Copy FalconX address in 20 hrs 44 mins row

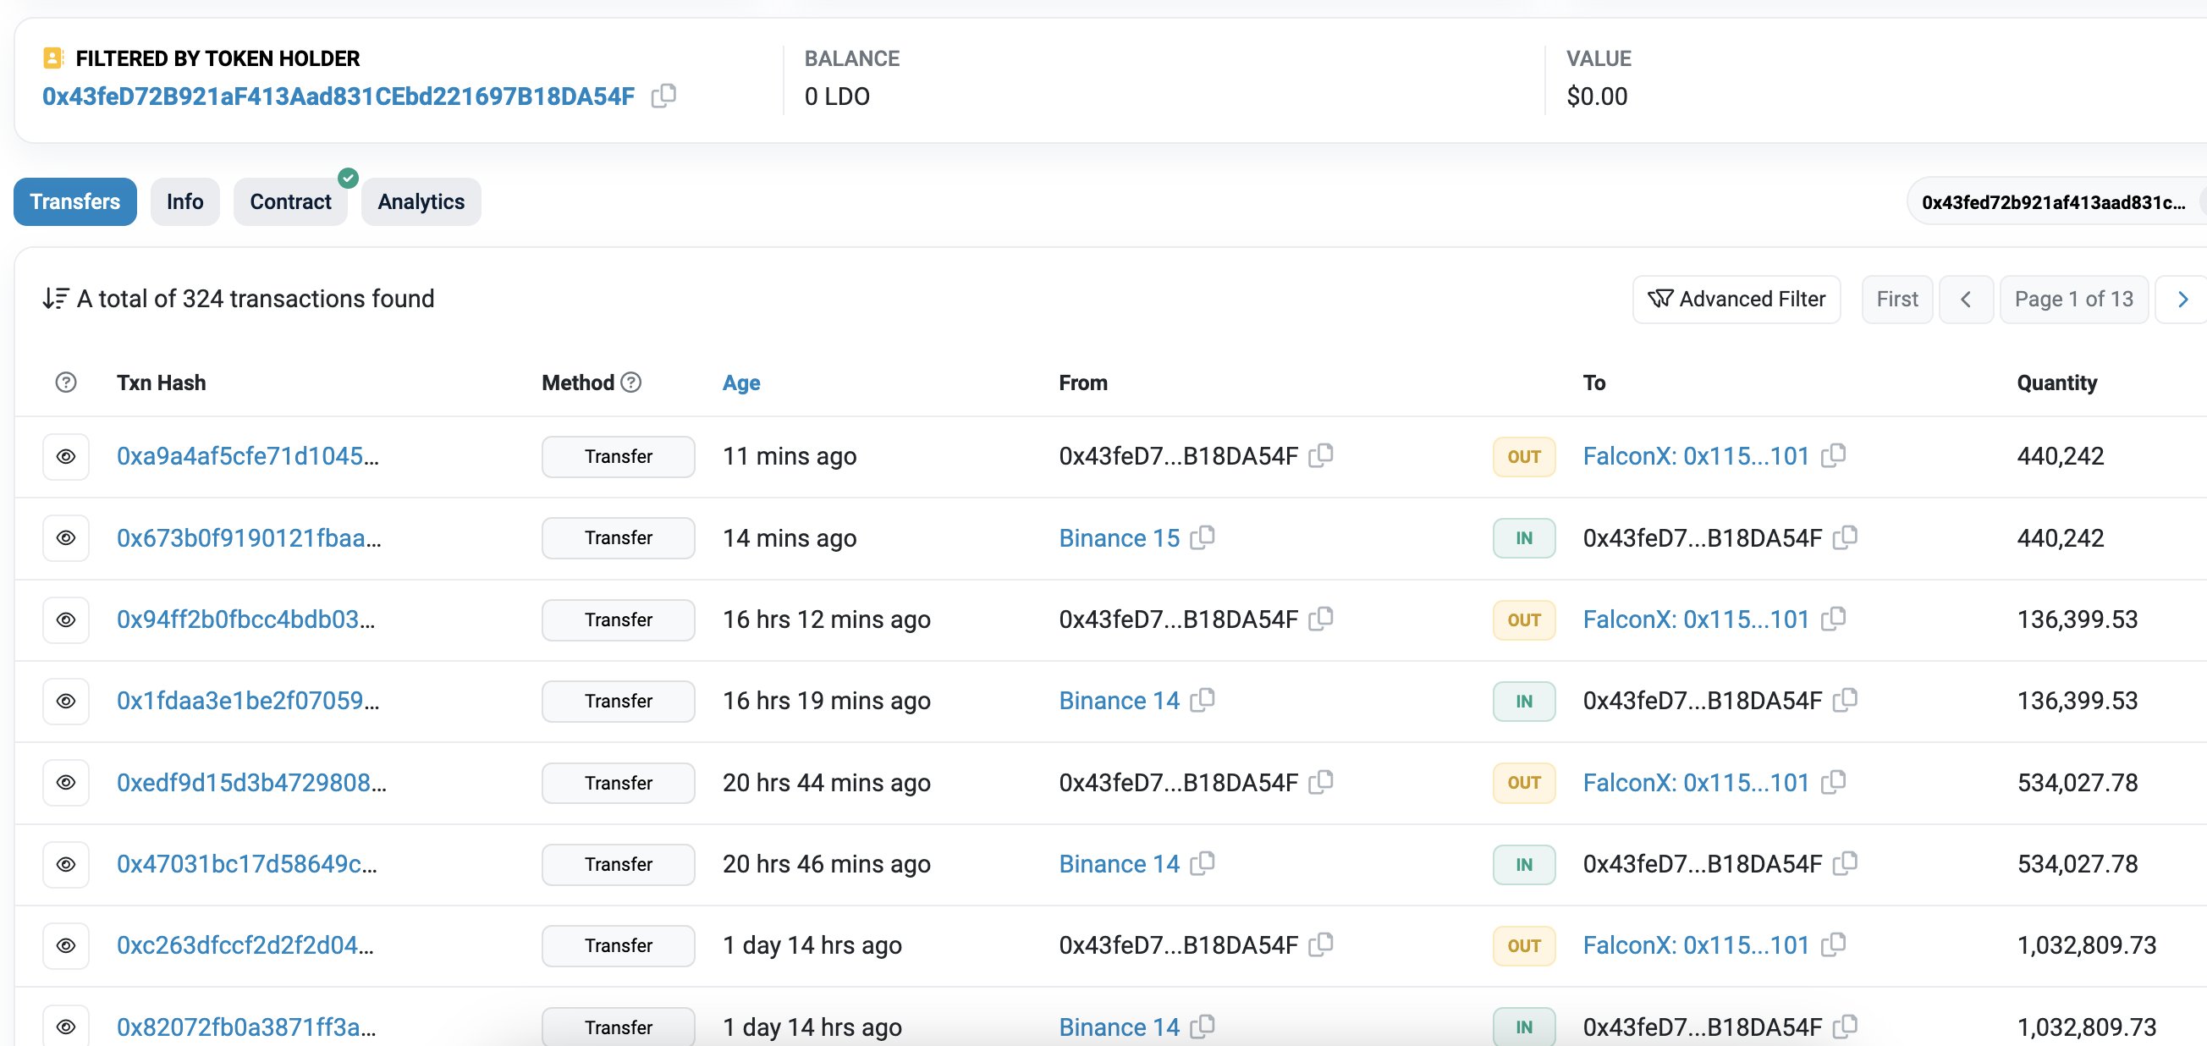[1833, 781]
